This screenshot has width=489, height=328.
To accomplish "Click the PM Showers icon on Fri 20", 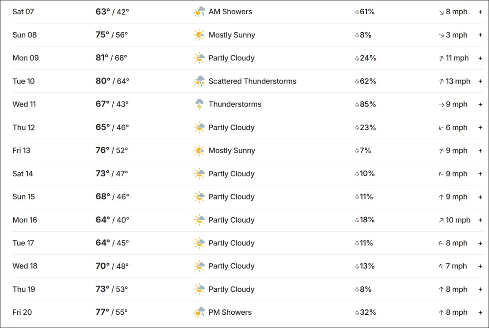I will click(199, 313).
